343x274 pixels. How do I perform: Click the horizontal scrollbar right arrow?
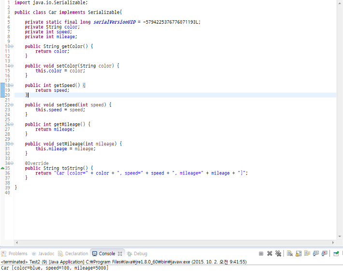[333, 243]
